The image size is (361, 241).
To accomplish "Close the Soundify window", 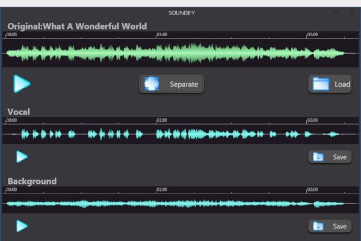I will coord(352,13).
